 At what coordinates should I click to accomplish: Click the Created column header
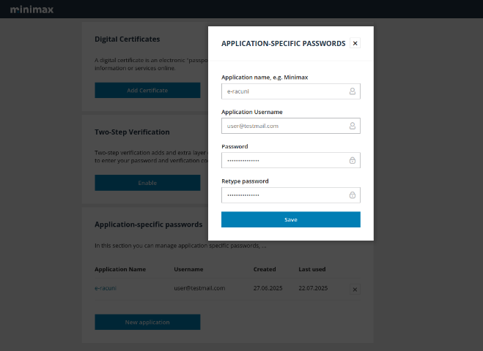[x=265, y=269]
